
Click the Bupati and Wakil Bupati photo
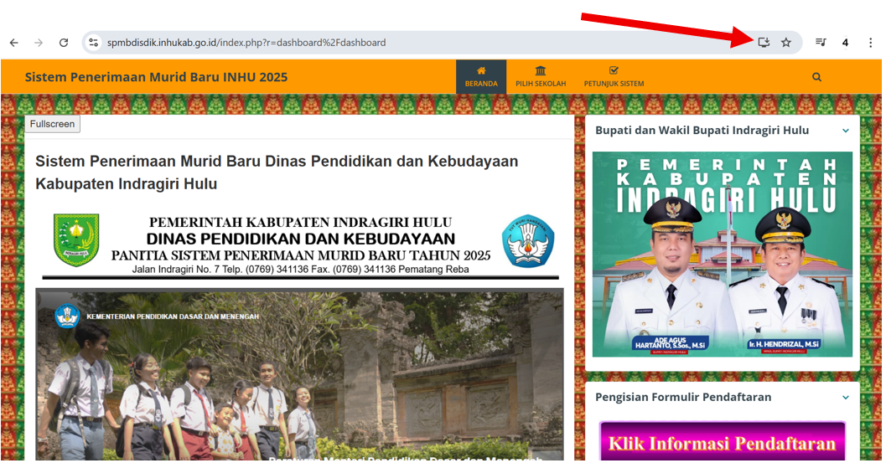(x=723, y=254)
